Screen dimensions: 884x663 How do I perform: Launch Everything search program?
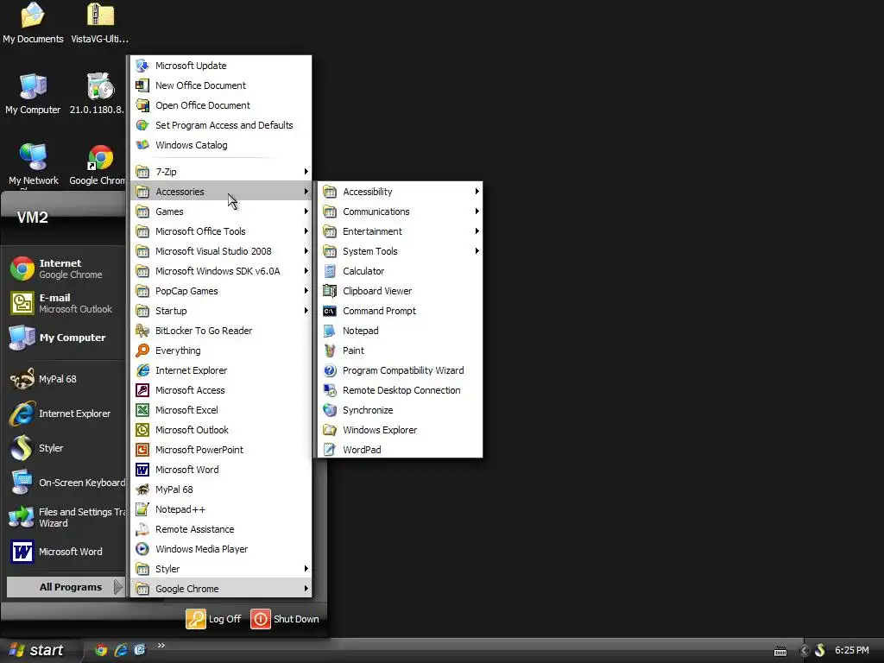tap(221, 350)
